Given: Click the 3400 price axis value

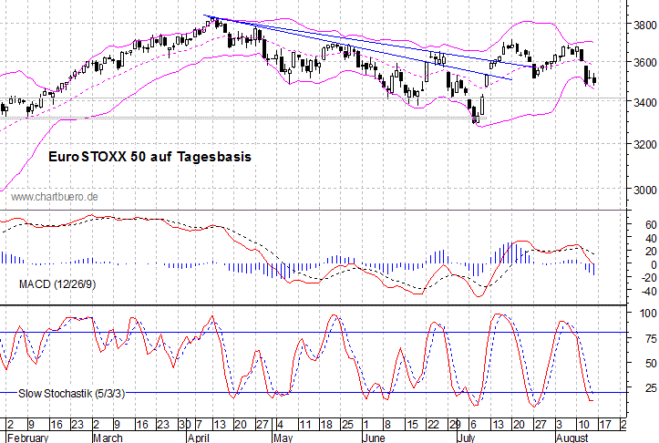Looking at the screenshot, I should click(x=645, y=103).
